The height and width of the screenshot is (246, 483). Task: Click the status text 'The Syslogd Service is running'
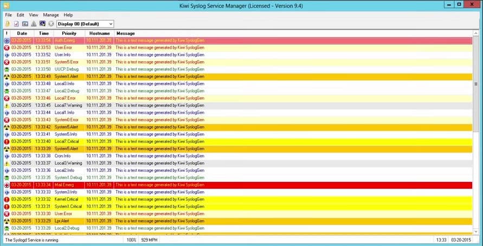coord(32,240)
